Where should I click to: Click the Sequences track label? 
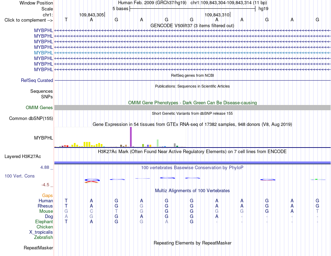41,91
